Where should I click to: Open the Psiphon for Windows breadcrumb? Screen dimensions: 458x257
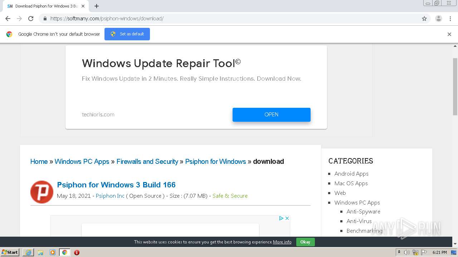(215, 161)
